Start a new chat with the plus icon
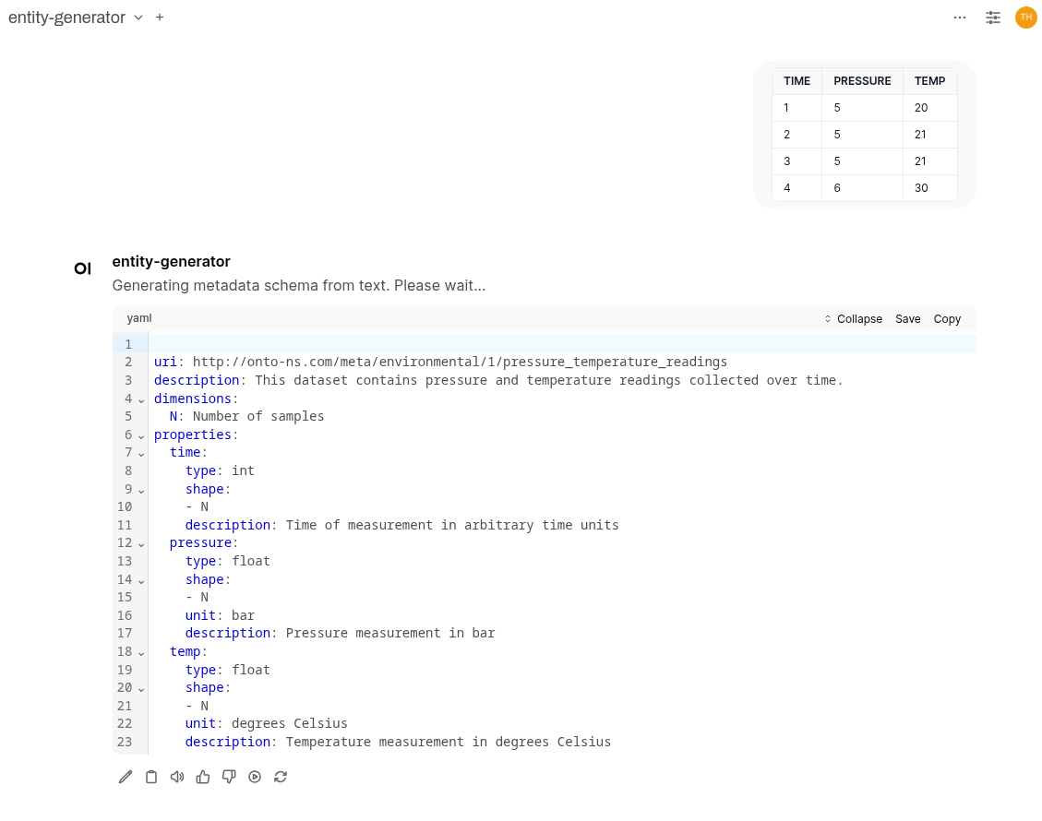The width and height of the screenshot is (1042, 821). pos(159,17)
